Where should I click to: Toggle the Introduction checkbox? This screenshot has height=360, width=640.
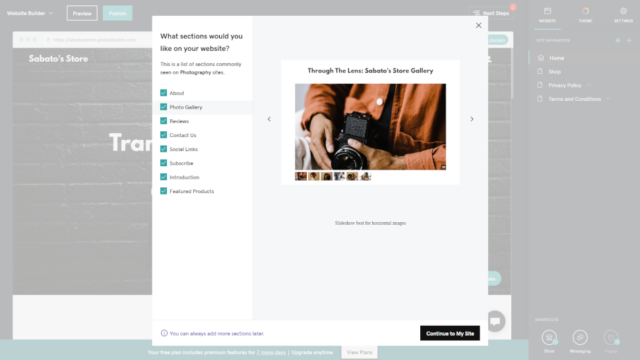point(164,177)
